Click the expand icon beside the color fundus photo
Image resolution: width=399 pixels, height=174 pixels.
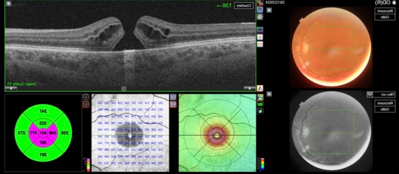point(269,10)
